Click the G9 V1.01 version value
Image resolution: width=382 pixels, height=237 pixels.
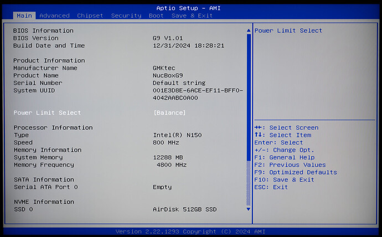[x=168, y=38]
